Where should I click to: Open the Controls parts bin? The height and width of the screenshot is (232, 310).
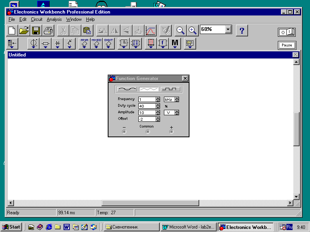tap(163, 43)
